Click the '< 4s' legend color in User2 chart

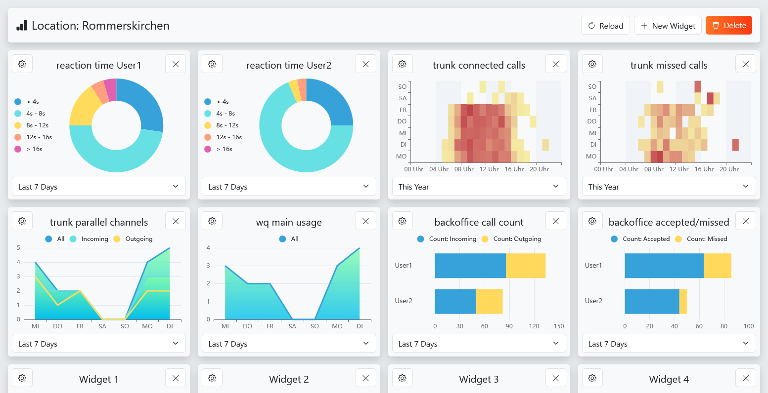click(x=208, y=102)
